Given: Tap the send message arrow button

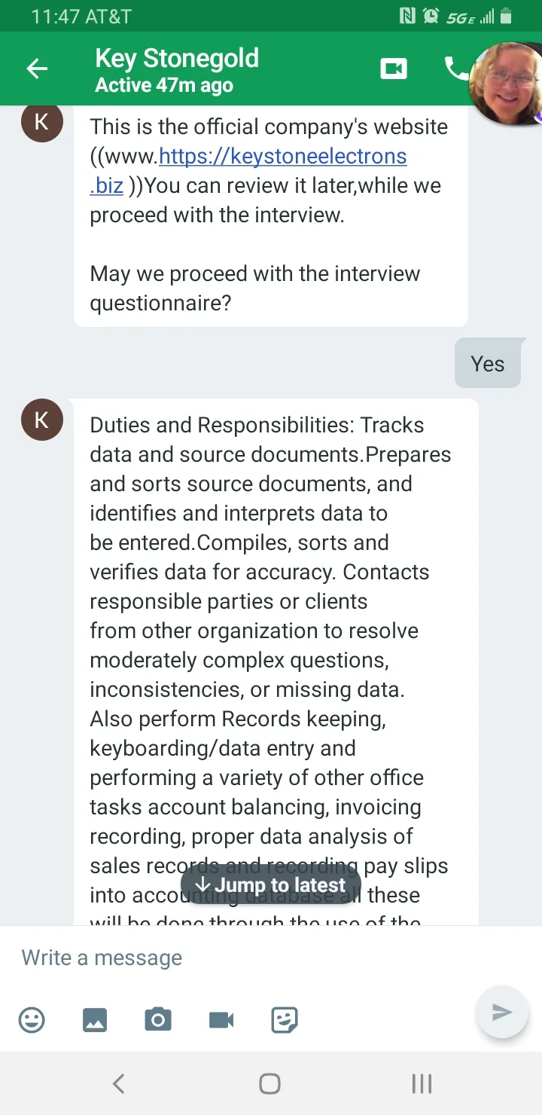Looking at the screenshot, I should [502, 1012].
